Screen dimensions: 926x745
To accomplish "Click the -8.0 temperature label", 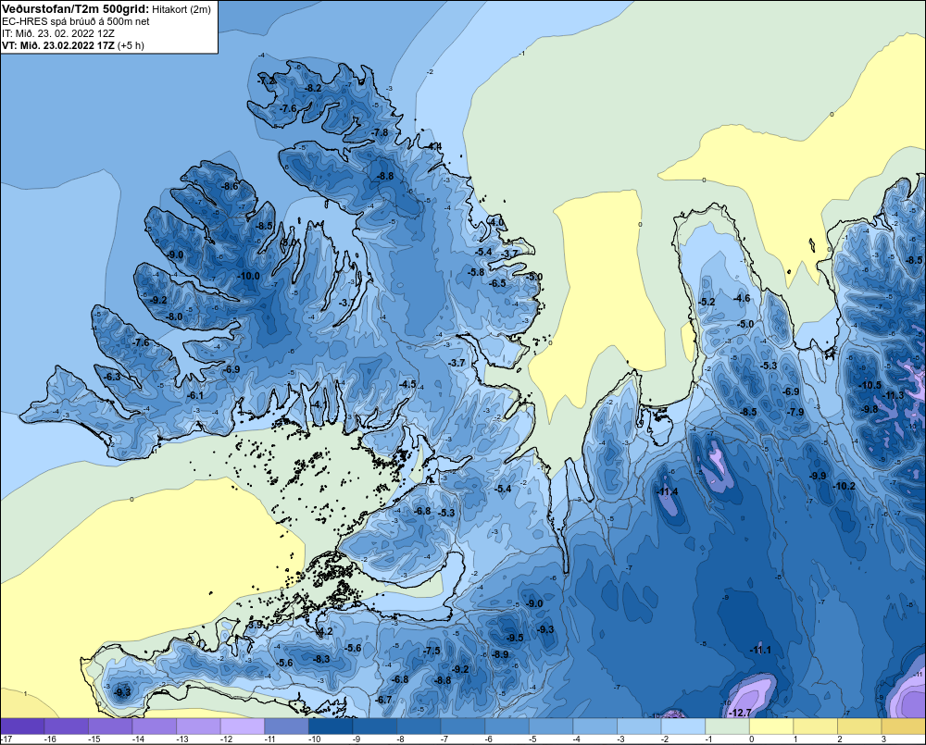I will pyautogui.click(x=174, y=317).
